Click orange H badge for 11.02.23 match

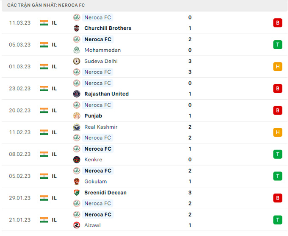[x=277, y=132]
